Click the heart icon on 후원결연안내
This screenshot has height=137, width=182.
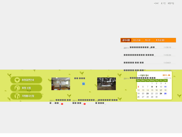click(x=17, y=80)
